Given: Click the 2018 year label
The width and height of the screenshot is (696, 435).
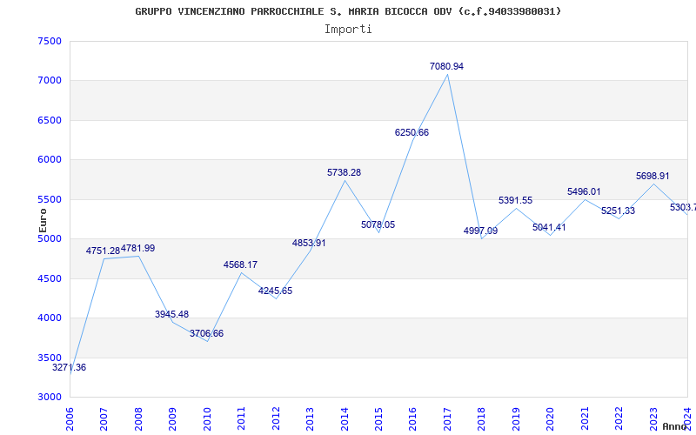Looking at the screenshot, I should [482, 419].
